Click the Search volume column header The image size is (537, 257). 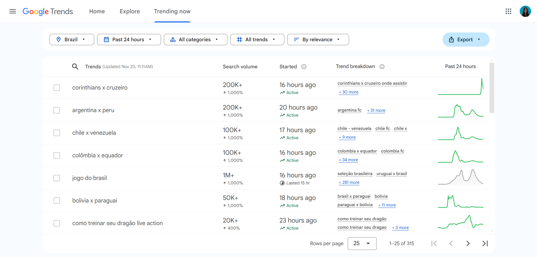coord(240,67)
